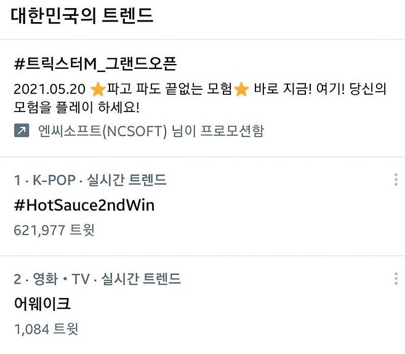Open promoted hashtag #트릭스터M_그랜드오픈
This screenshot has height=354, width=405.
coord(95,64)
